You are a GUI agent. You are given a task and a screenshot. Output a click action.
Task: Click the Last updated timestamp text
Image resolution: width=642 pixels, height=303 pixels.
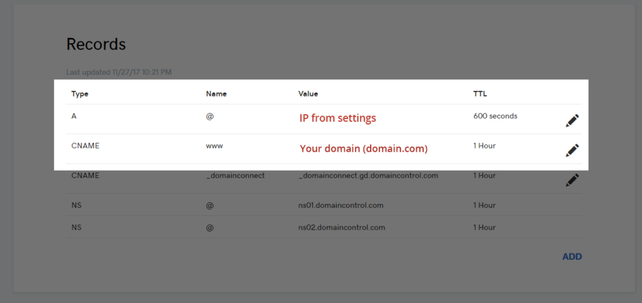pyautogui.click(x=119, y=73)
